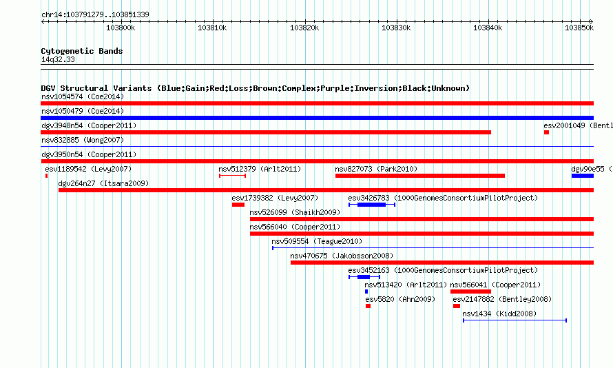Select the nsv827073 (Park2010) red bar
Screen dimensions: 613x368
coord(420,176)
